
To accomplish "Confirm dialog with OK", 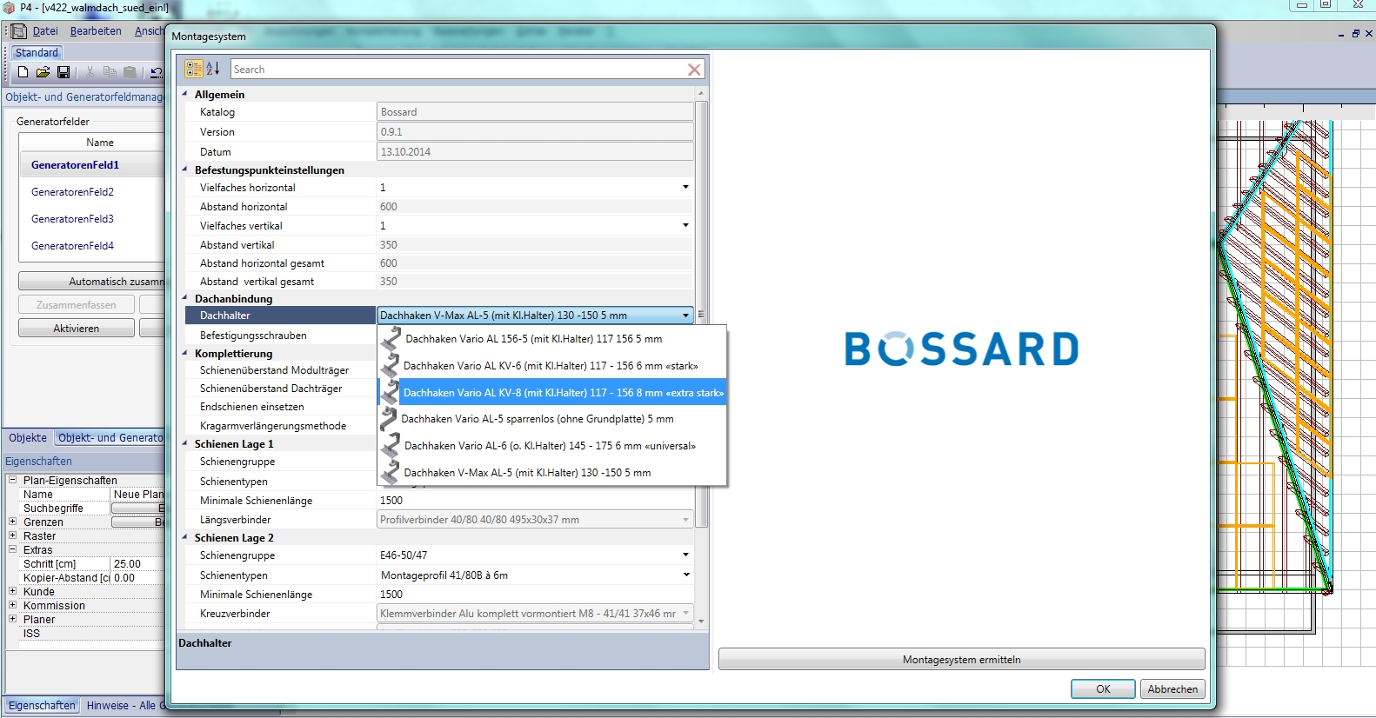I will tap(1103, 689).
